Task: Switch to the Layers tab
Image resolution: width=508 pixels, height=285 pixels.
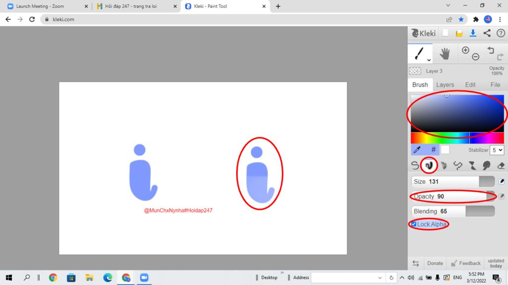Action: pos(445,85)
